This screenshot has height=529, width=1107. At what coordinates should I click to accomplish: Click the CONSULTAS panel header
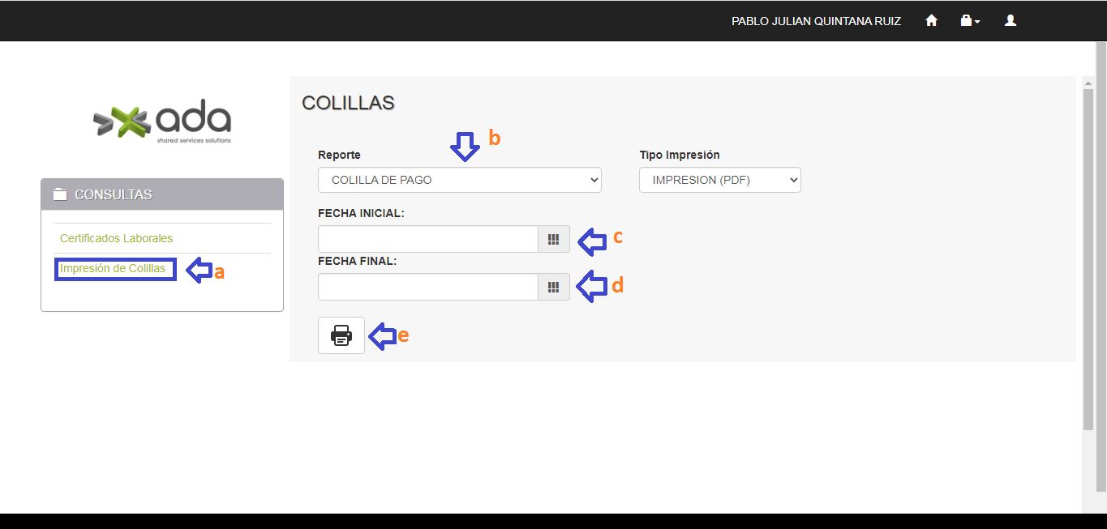tap(162, 194)
